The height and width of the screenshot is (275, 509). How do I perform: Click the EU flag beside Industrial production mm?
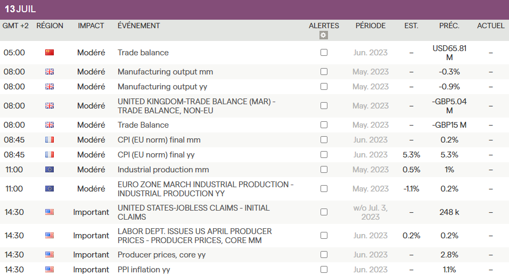[50, 170]
